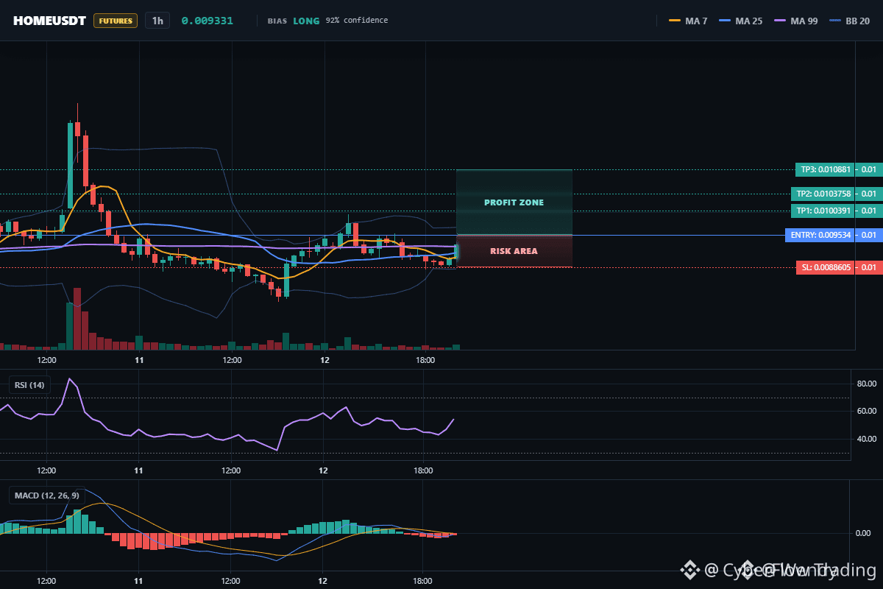Click the RISK AREA box
Viewport: 883px width, 589px height.
[514, 251]
